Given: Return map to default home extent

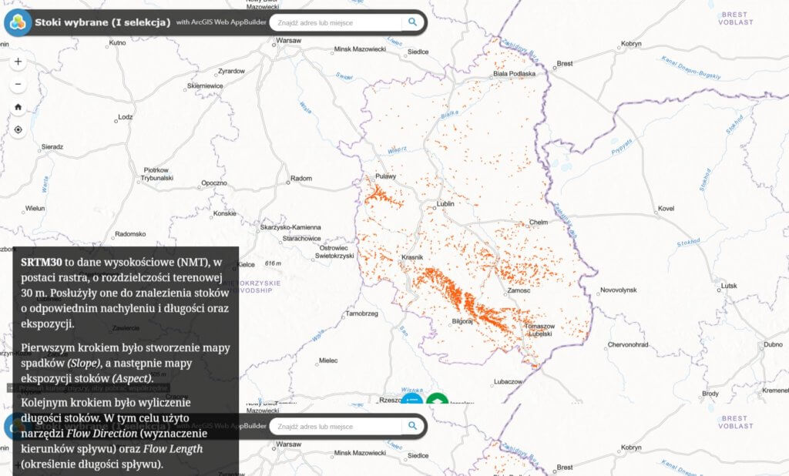Looking at the screenshot, I should tap(18, 106).
